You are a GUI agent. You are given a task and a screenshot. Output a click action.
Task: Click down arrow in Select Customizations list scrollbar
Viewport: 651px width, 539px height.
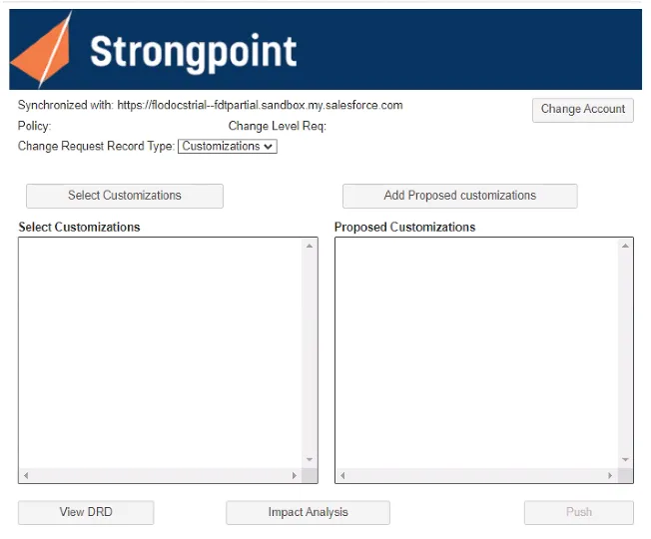(310, 460)
